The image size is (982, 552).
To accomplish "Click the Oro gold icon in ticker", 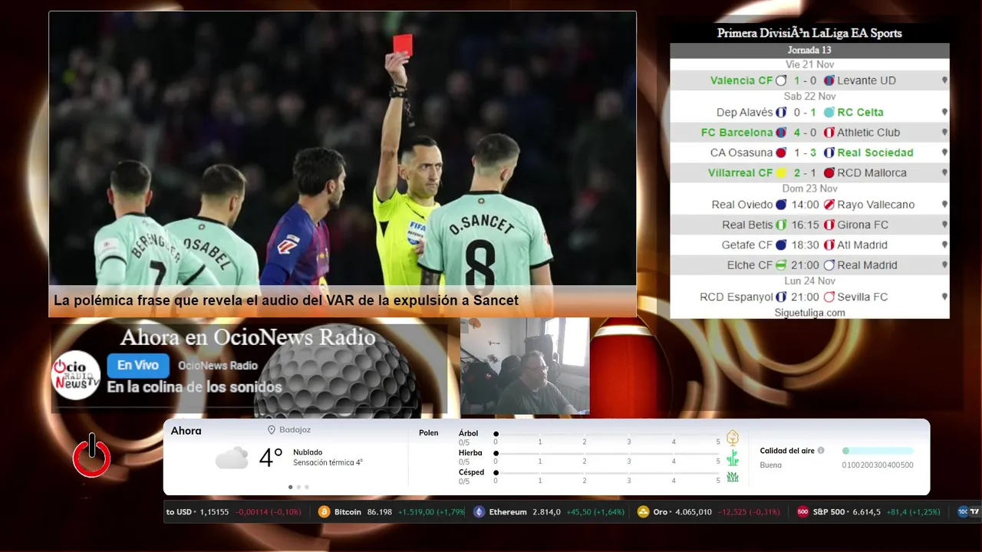I will [x=643, y=511].
